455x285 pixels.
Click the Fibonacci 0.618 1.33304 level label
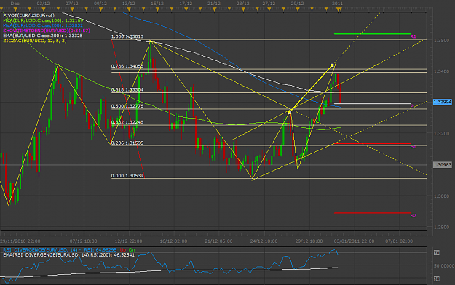point(127,90)
